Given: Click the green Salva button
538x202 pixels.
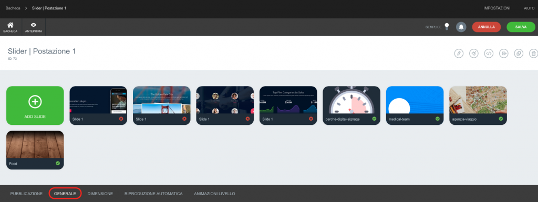Looking at the screenshot, I should tap(521, 27).
